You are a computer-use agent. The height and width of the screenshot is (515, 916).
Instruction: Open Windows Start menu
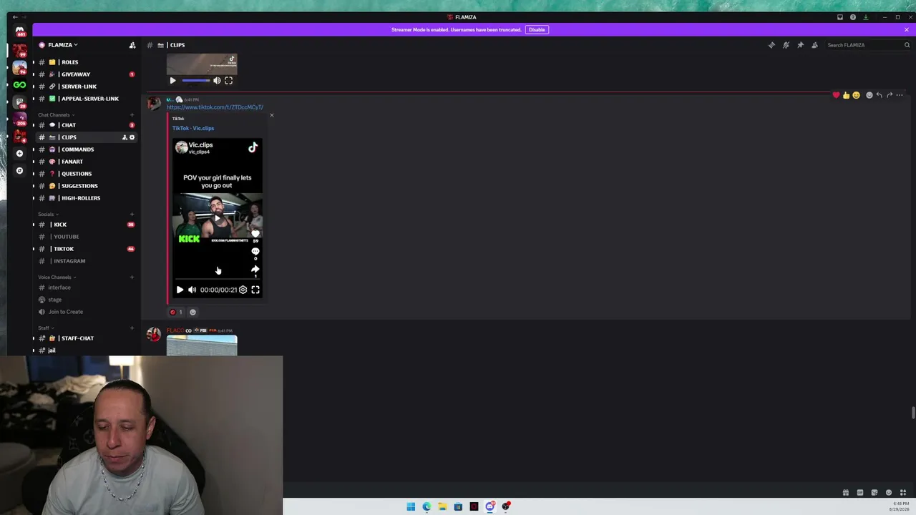(411, 506)
